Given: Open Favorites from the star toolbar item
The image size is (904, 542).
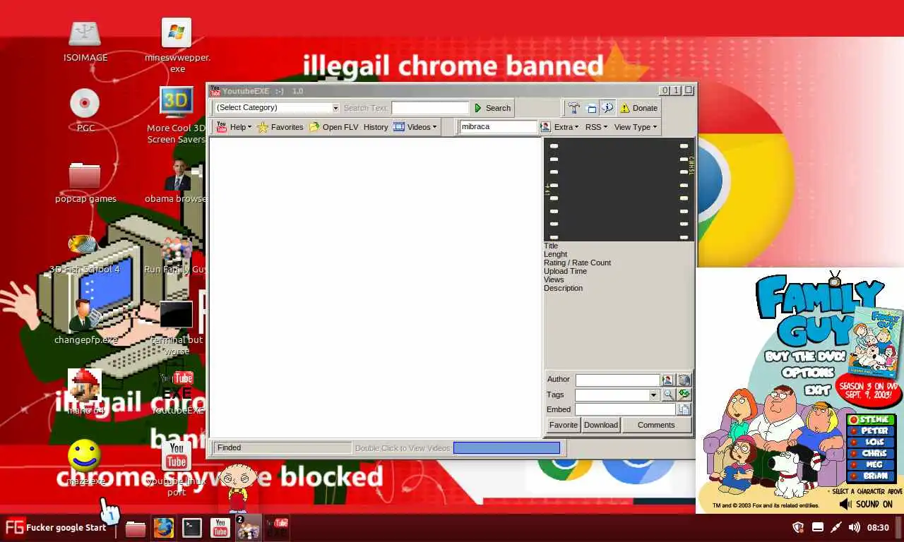Looking at the screenshot, I should coord(280,127).
